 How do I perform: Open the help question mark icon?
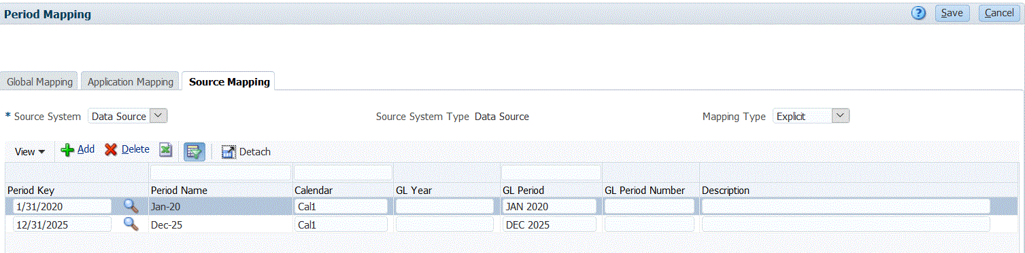(x=919, y=13)
